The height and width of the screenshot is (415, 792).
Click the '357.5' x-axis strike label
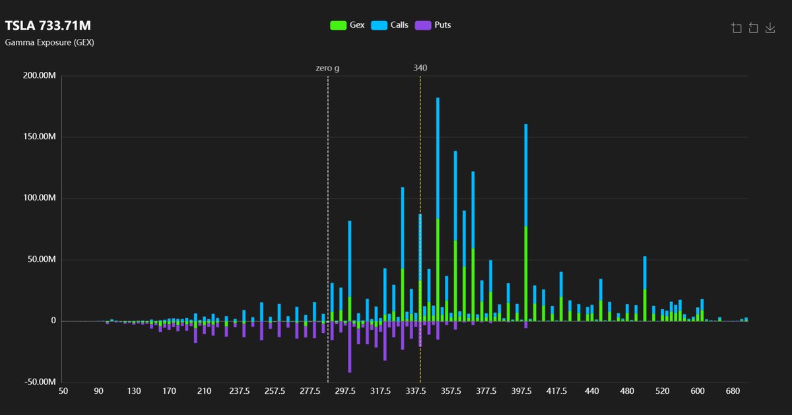[x=451, y=391]
